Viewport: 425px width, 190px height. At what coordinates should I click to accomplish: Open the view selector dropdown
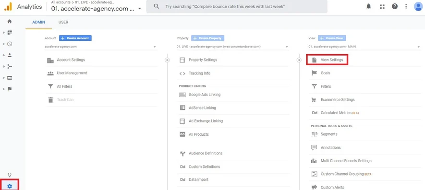pyautogui.click(x=364, y=47)
